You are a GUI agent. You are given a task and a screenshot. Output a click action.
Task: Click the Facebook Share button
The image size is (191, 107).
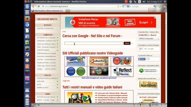pos(142,59)
